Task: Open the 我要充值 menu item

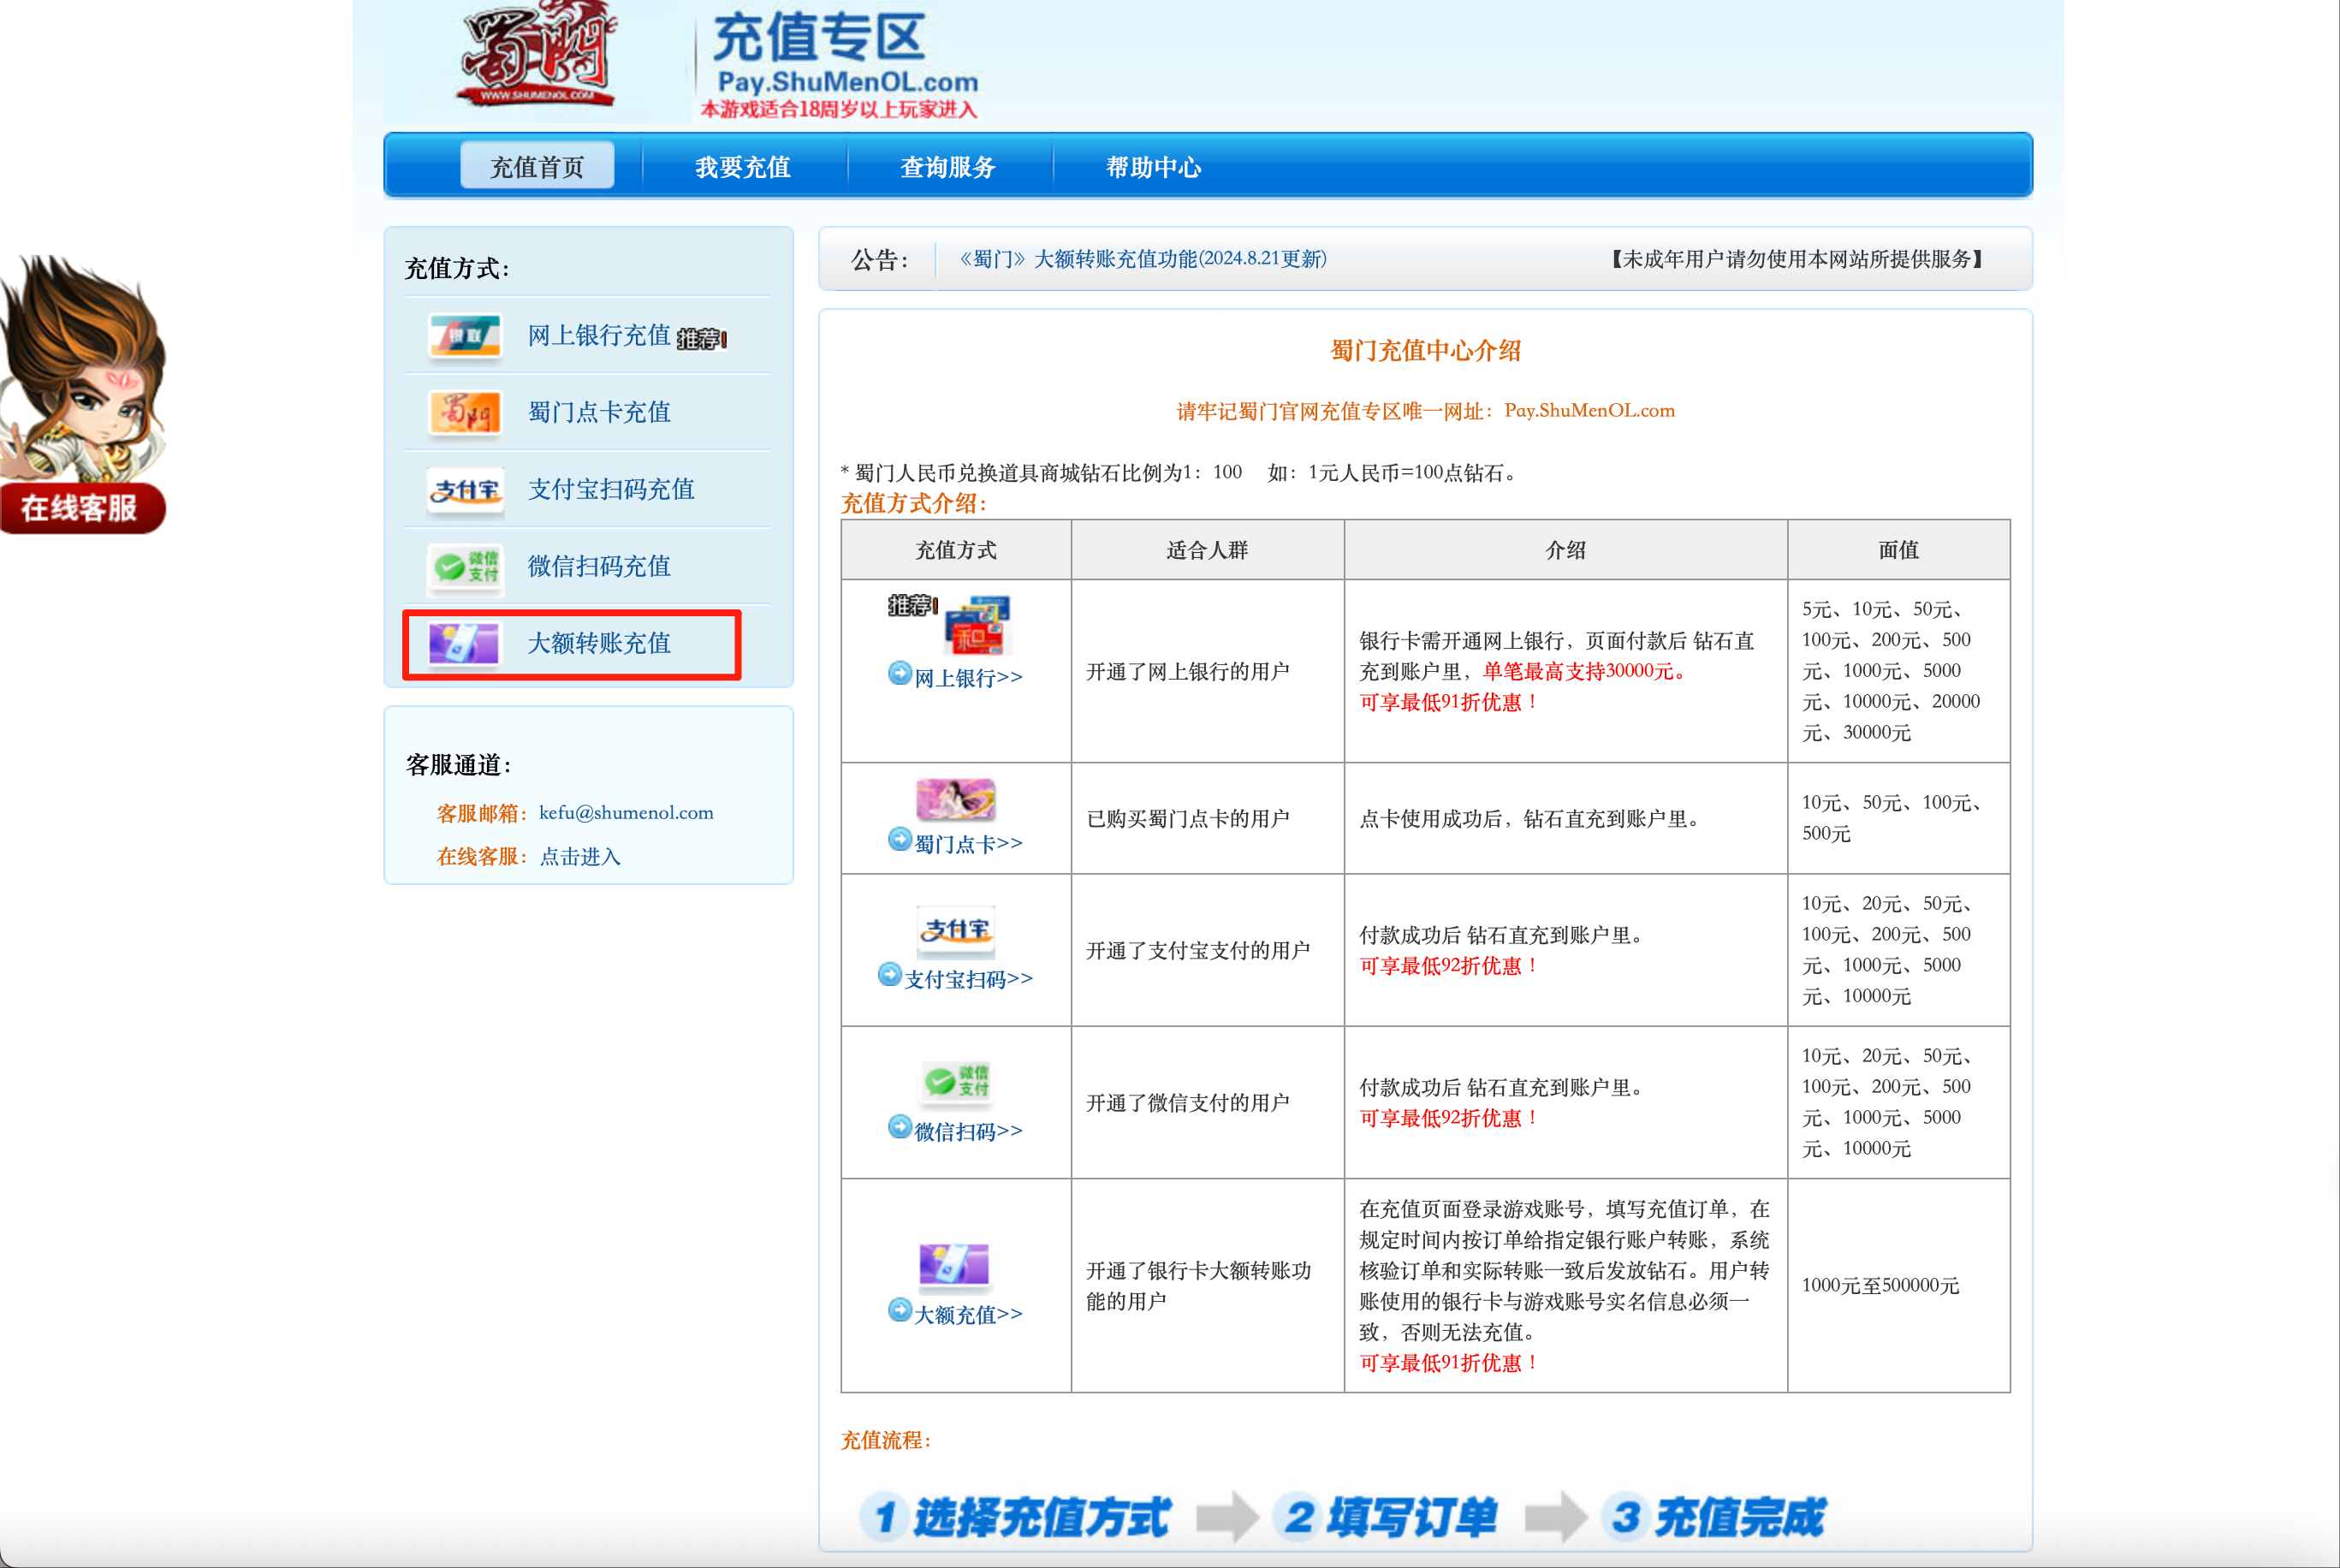Action: click(x=743, y=166)
